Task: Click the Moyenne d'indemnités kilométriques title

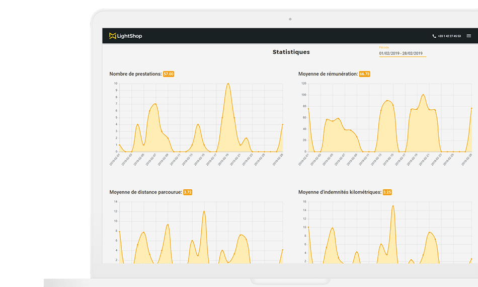Action: pos(340,192)
